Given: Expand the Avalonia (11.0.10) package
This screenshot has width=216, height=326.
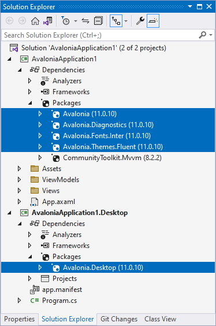Looking at the screenshot, I should (x=40, y=114).
